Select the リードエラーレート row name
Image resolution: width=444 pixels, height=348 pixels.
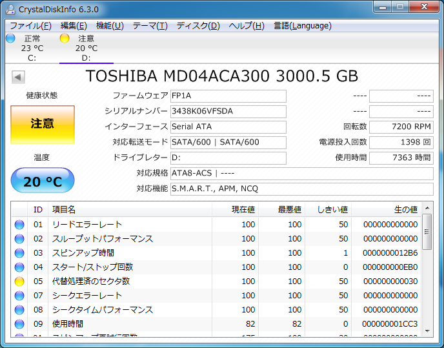(x=87, y=225)
